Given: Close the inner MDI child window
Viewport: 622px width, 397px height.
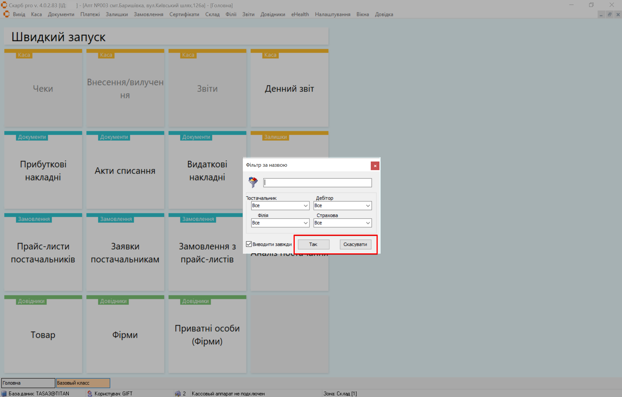Looking at the screenshot, I should [618, 15].
